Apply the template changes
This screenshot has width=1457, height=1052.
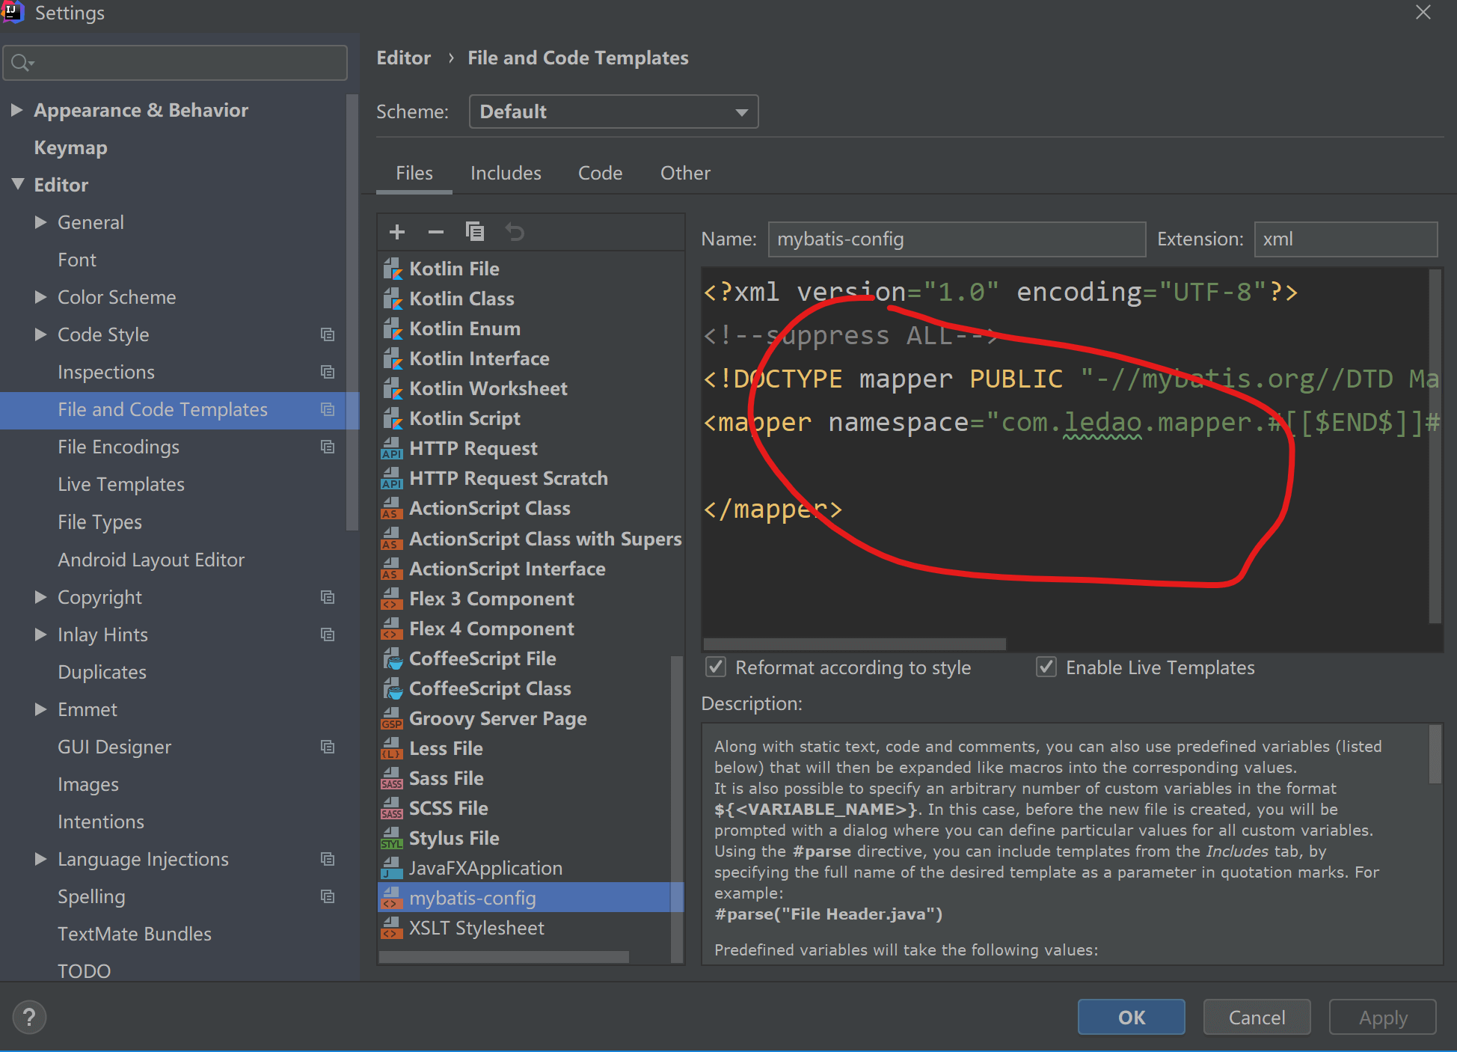[x=1382, y=1017]
